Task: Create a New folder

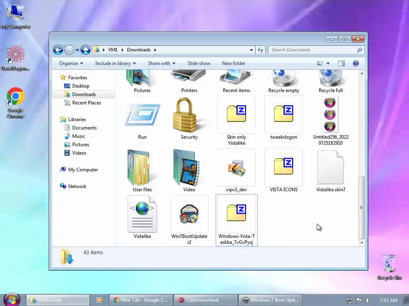Action: [234, 63]
